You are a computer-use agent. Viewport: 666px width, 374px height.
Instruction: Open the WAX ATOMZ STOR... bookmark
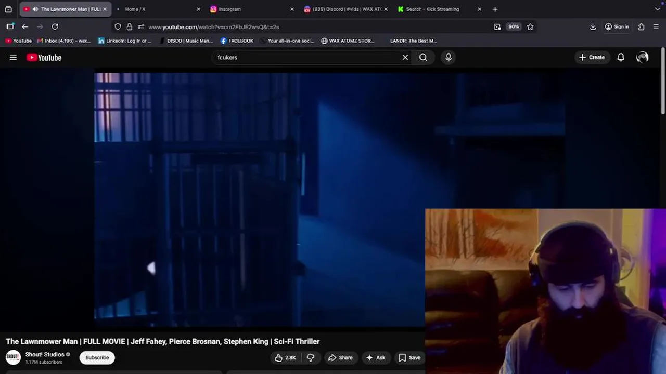(x=348, y=41)
